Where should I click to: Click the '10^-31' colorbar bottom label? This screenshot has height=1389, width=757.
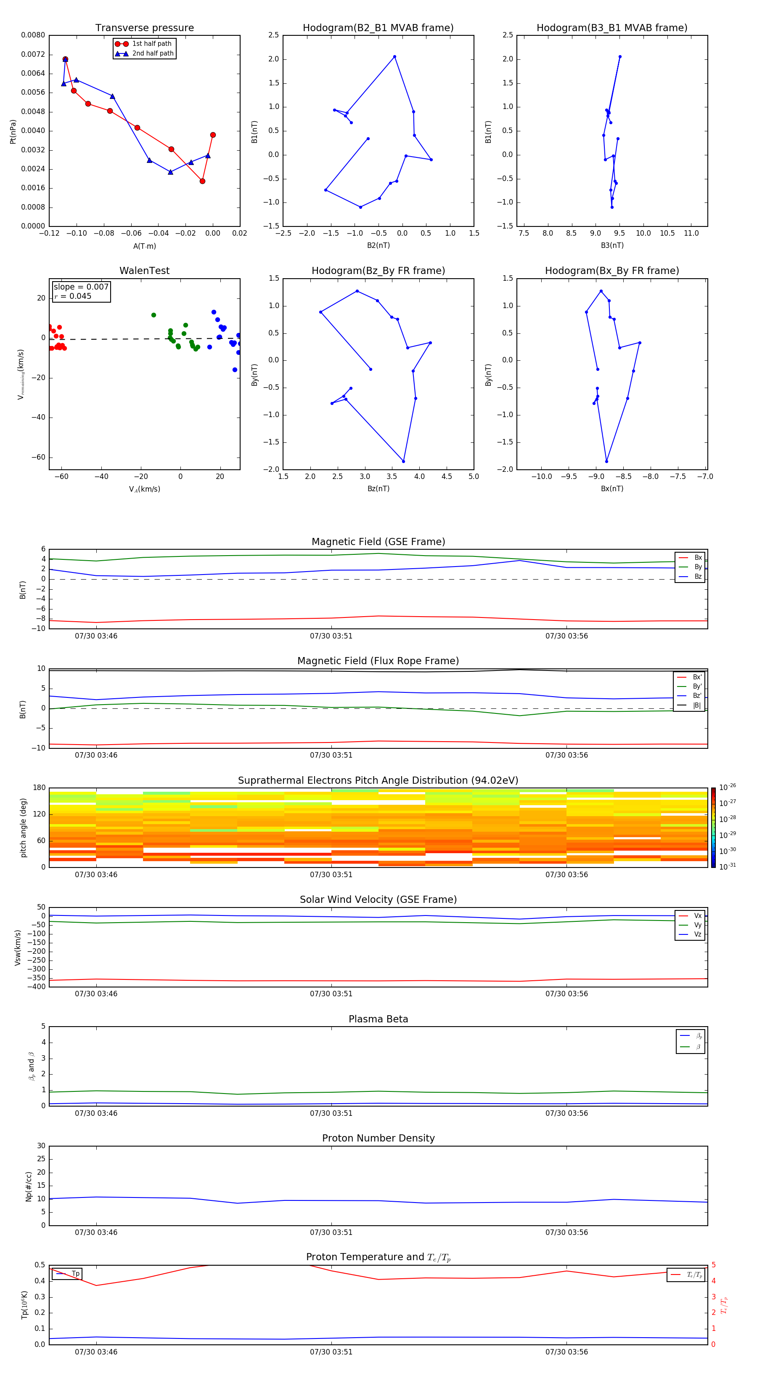pyautogui.click(x=728, y=867)
